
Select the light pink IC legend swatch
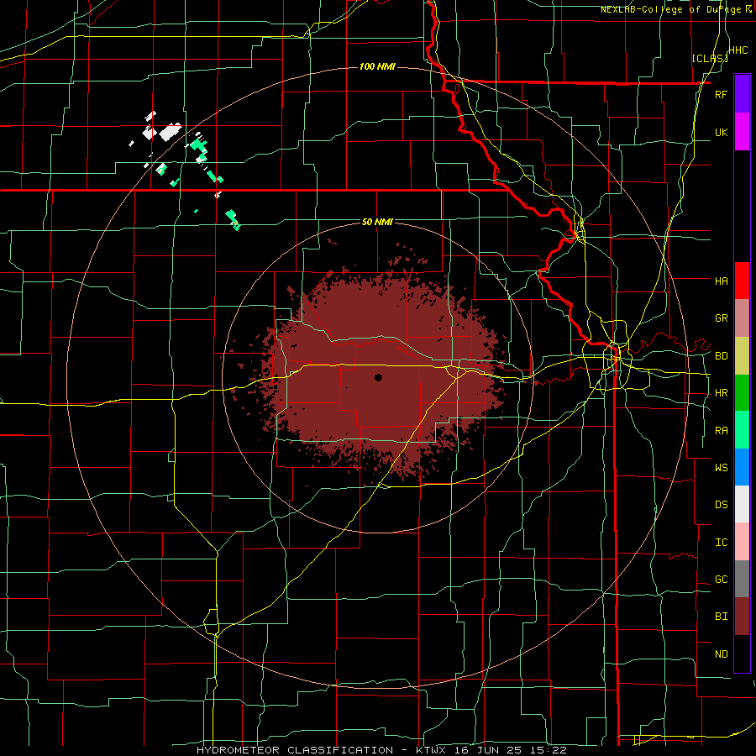(742, 542)
